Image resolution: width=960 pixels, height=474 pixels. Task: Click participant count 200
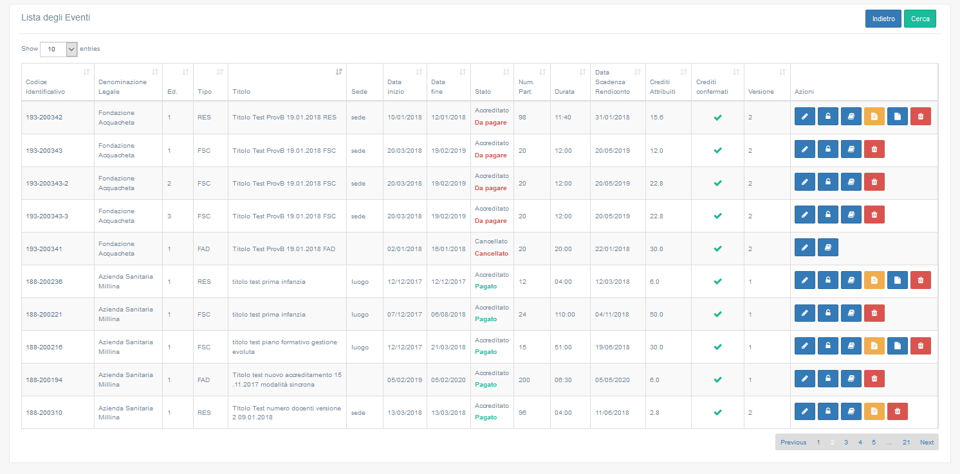pos(524,380)
